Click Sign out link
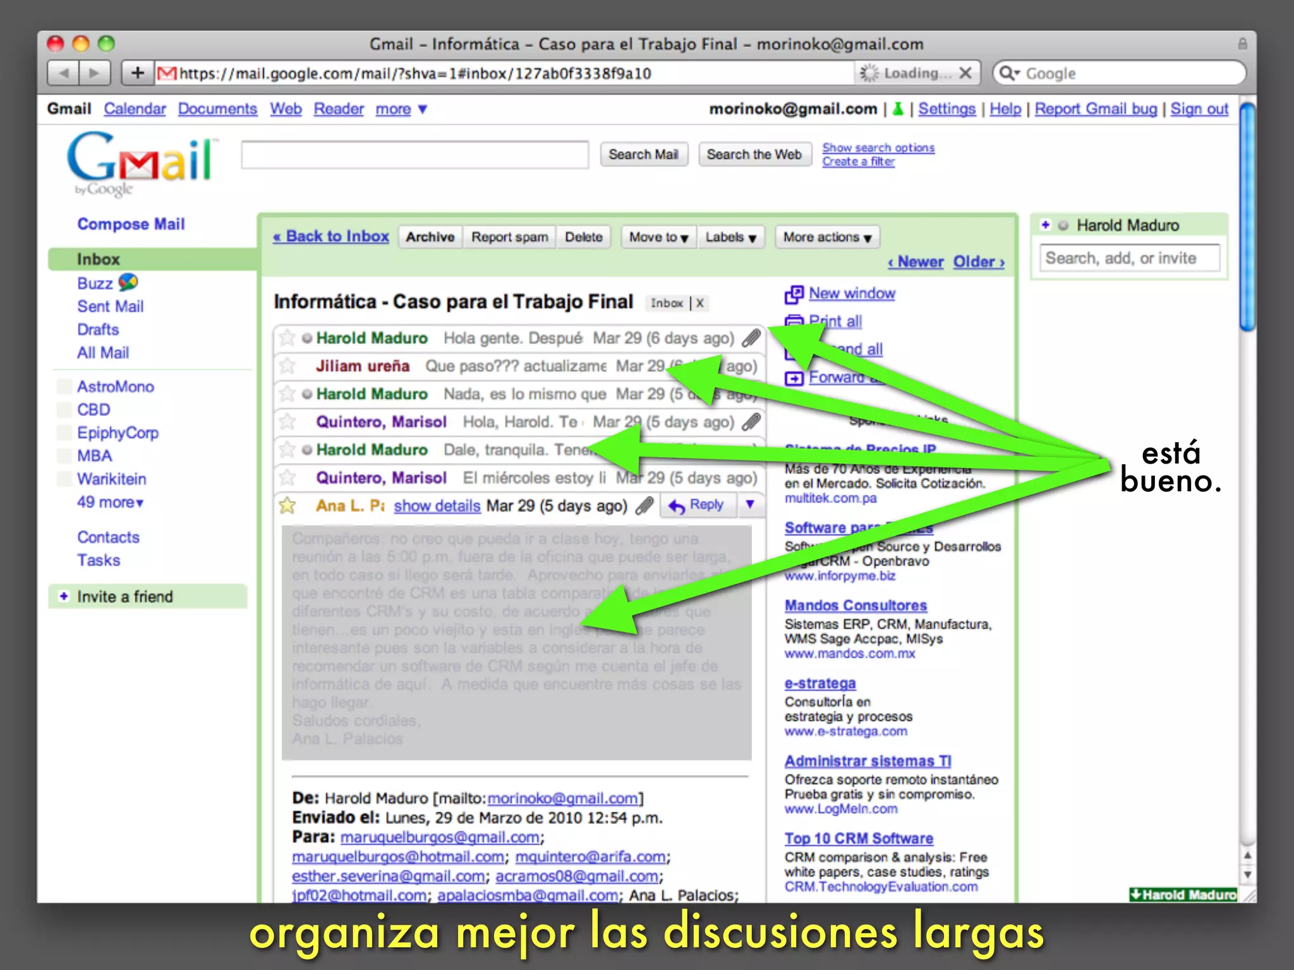This screenshot has width=1294, height=970. tap(1199, 109)
